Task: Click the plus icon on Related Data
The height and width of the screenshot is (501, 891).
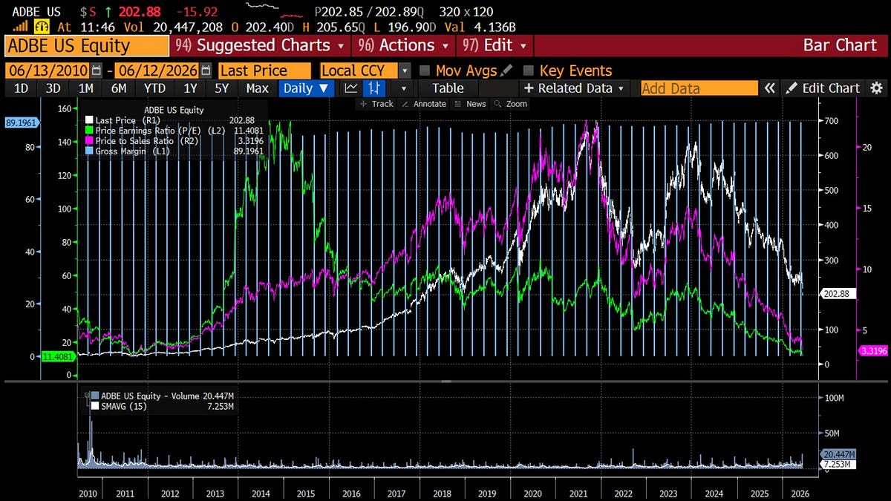Action: (x=529, y=88)
